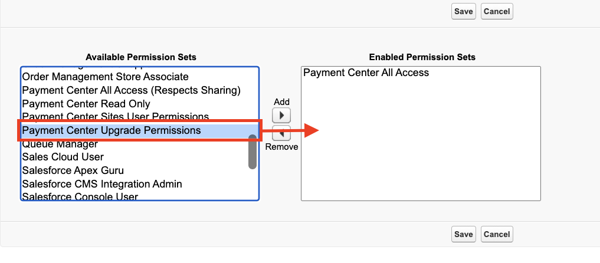Pick Salesforce Apex Guru from list
This screenshot has height=263, width=600.
(x=73, y=170)
